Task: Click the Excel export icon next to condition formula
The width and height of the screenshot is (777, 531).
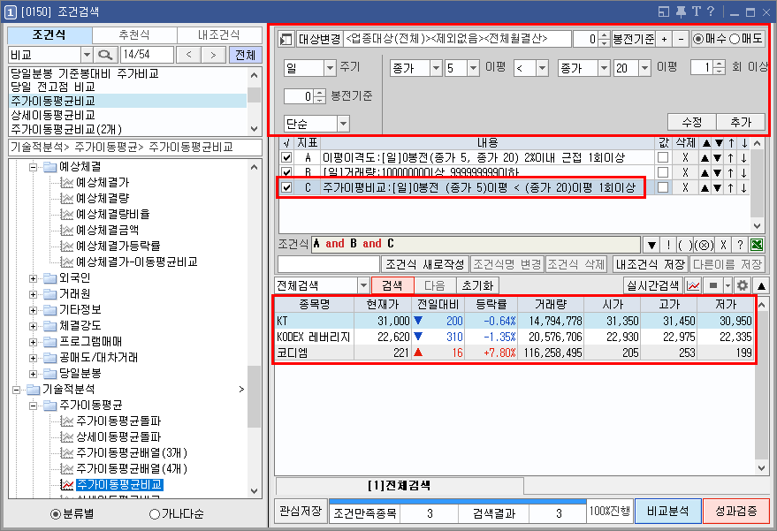Action: 757,245
